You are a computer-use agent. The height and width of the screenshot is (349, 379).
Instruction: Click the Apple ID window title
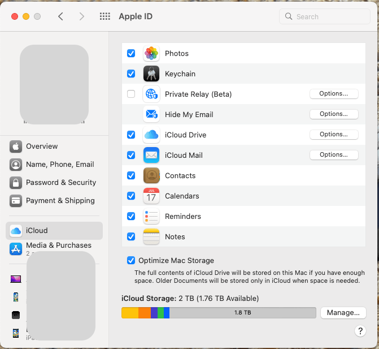136,16
